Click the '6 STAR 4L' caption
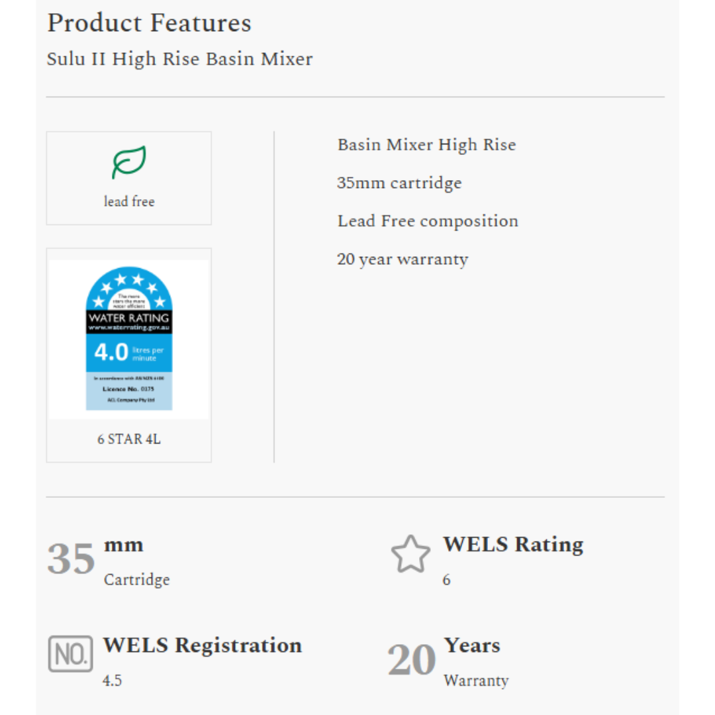 coord(129,439)
